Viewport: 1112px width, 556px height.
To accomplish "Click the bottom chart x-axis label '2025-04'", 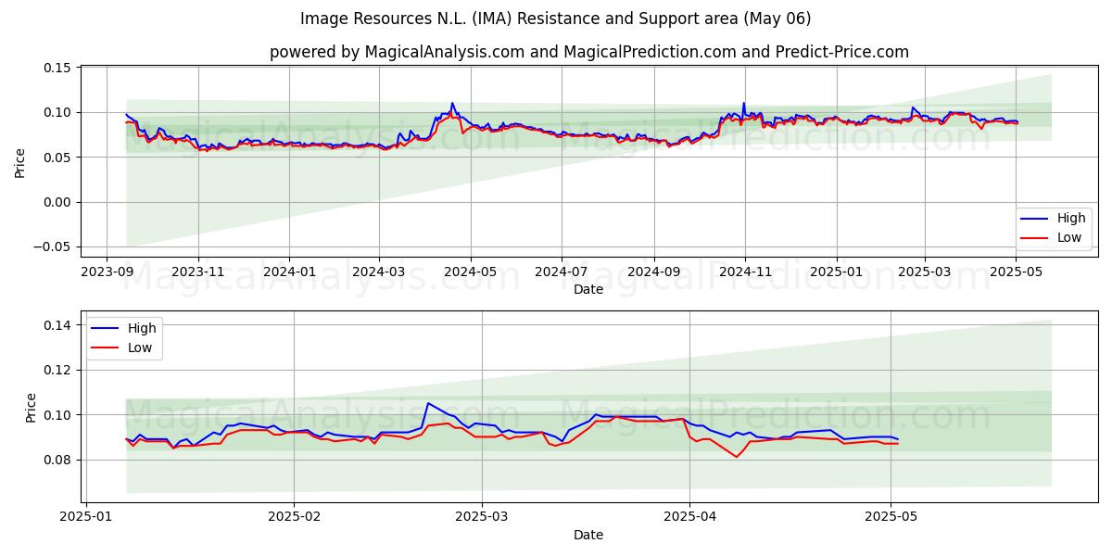I will click(689, 517).
